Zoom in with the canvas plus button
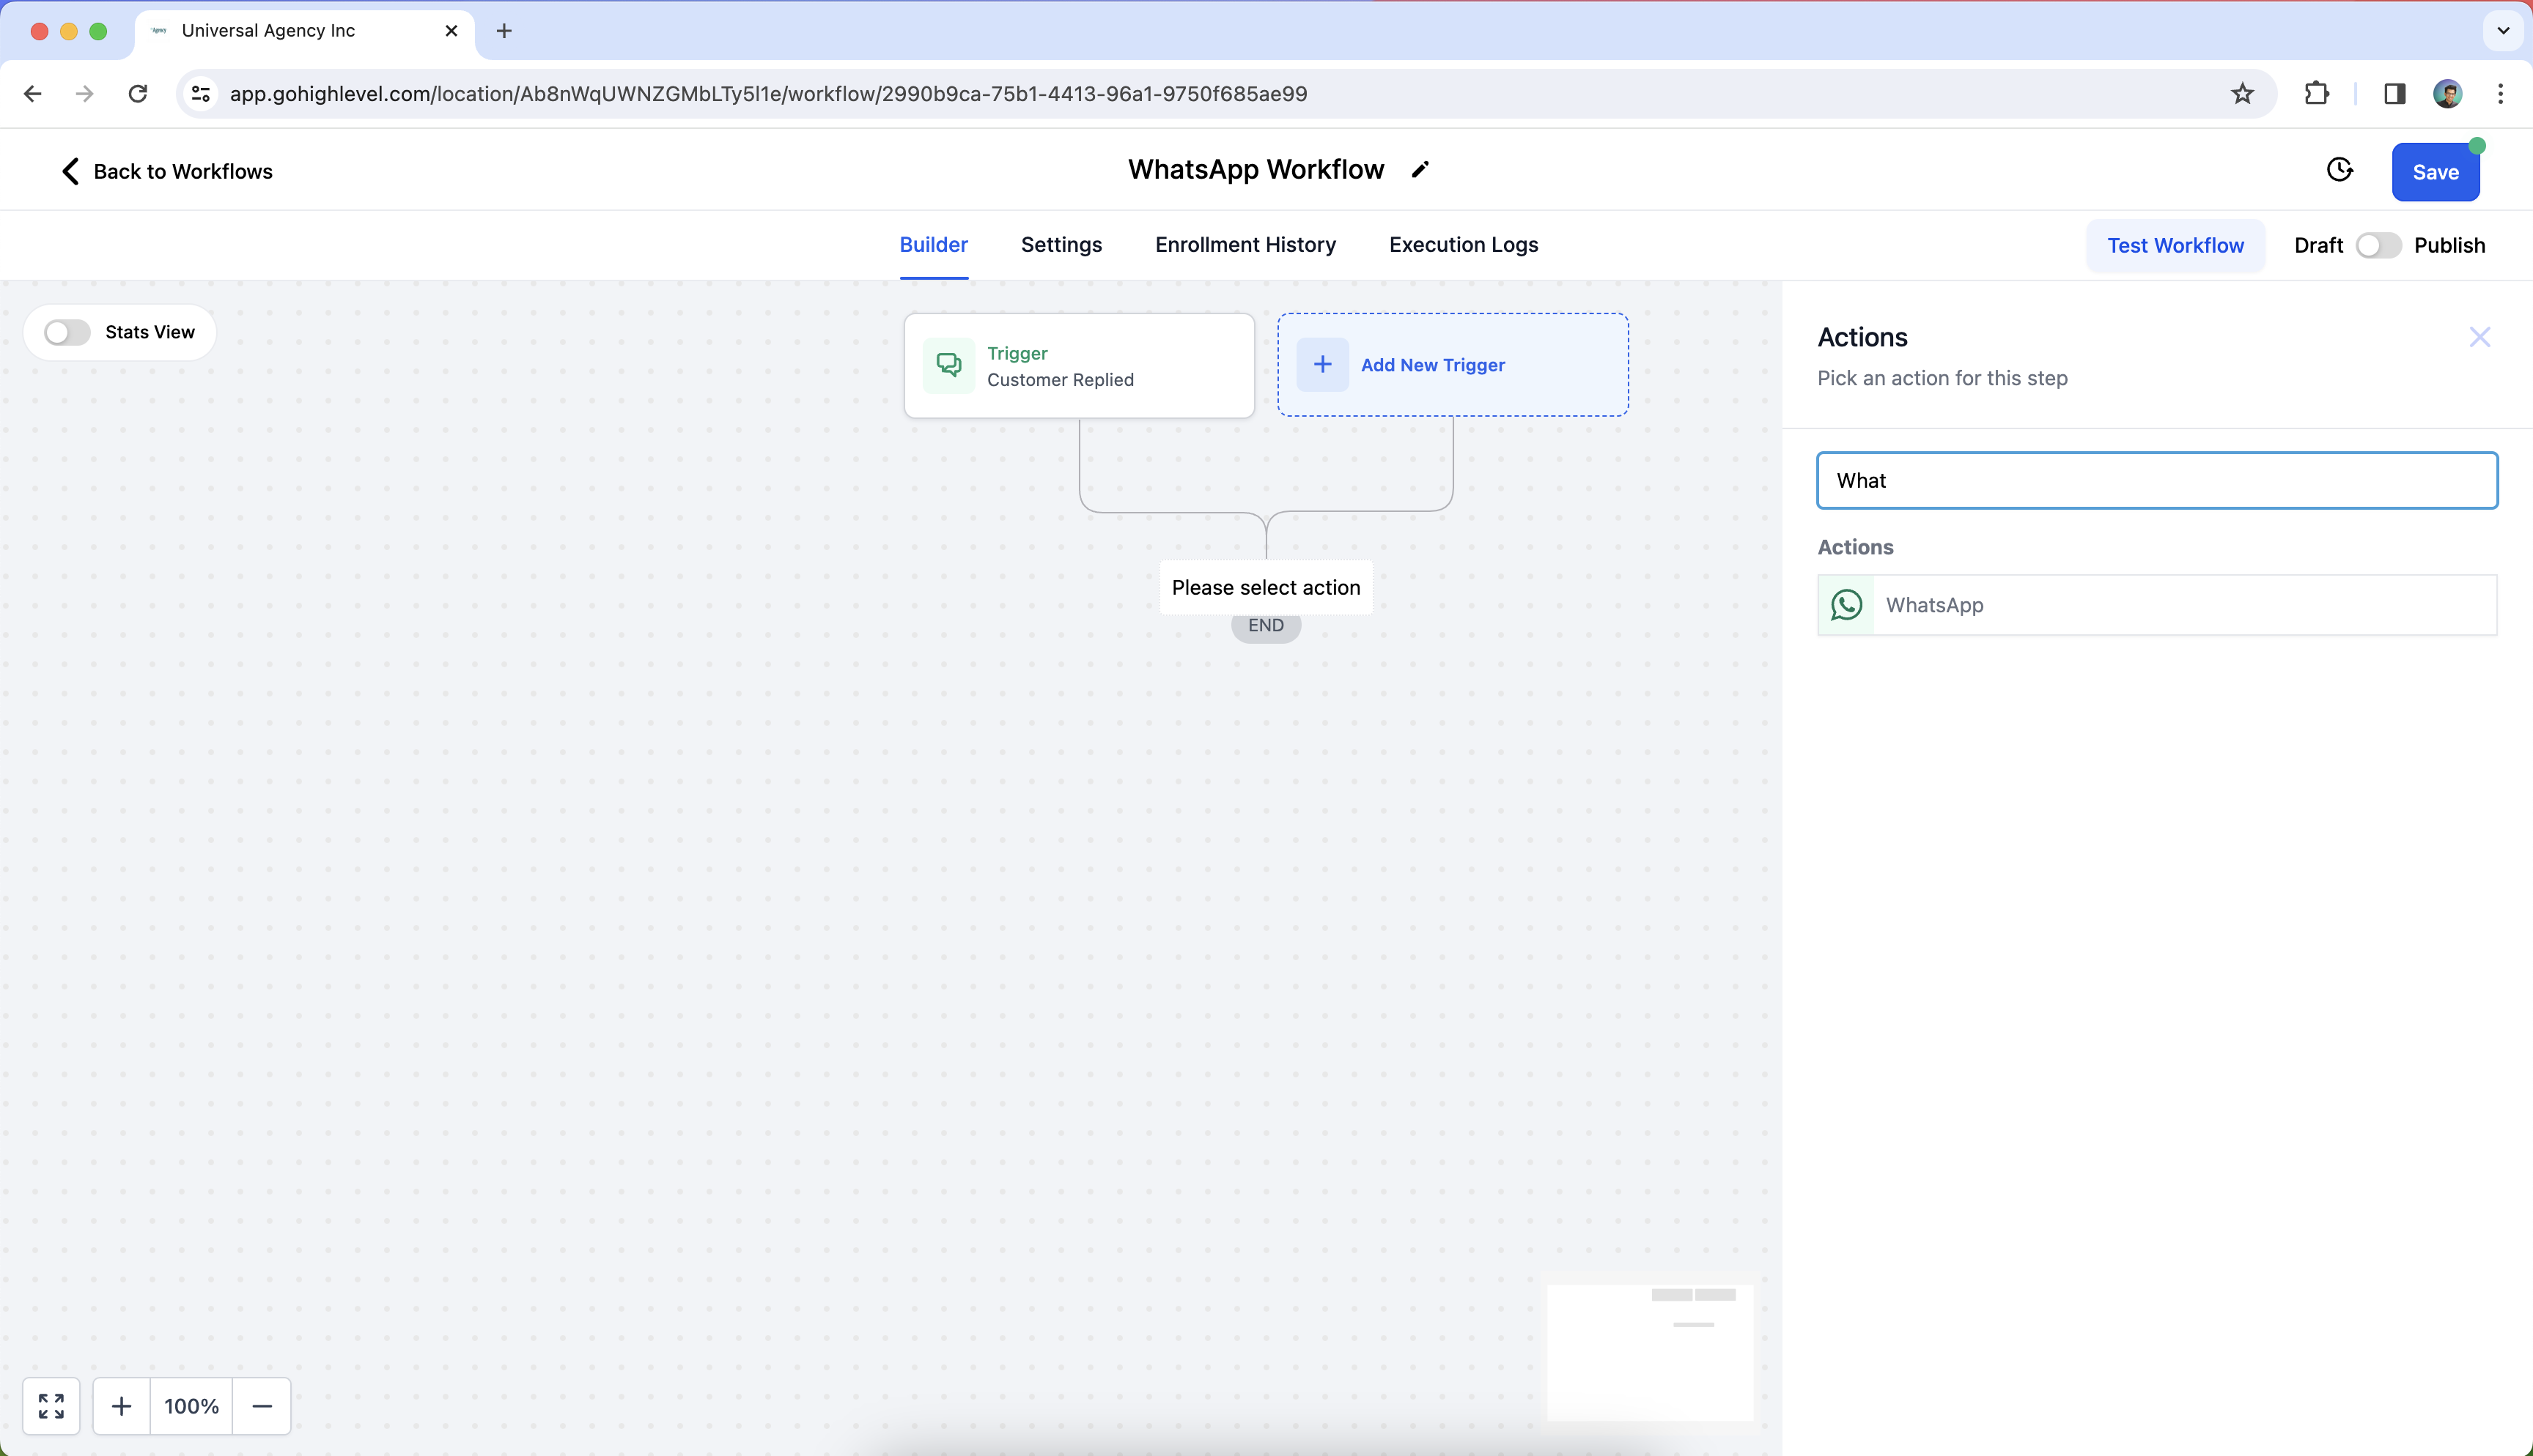The width and height of the screenshot is (2533, 1456). pyautogui.click(x=121, y=1406)
